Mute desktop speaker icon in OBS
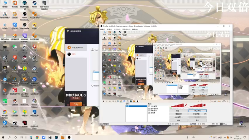 pos(205,105)
